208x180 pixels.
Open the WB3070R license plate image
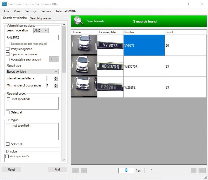click(110, 66)
